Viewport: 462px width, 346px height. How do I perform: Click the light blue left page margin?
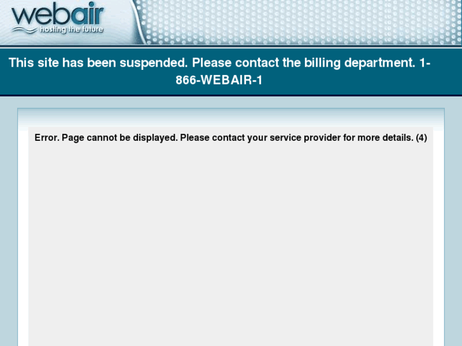pos(8,221)
